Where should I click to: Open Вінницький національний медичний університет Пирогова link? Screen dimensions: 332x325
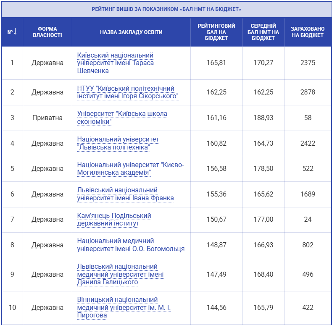pyautogui.click(x=124, y=307)
